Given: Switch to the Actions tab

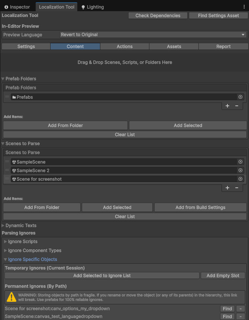Looking at the screenshot, I should tap(124, 46).
